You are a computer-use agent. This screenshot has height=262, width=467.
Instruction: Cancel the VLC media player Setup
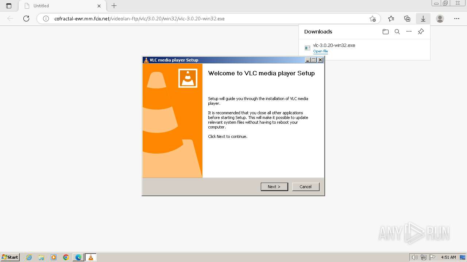pyautogui.click(x=306, y=187)
